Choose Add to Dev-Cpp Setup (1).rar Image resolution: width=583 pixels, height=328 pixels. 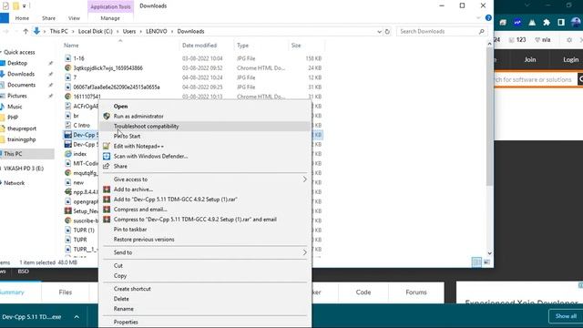175,200
